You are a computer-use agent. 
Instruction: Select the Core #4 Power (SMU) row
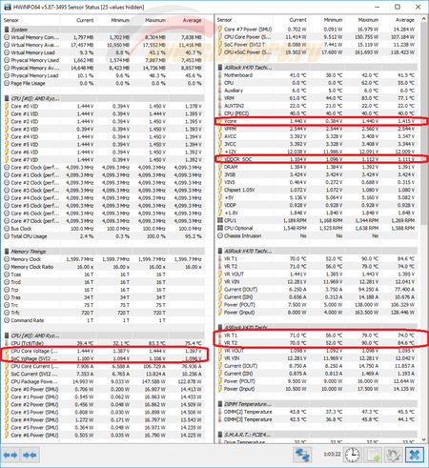104,419
